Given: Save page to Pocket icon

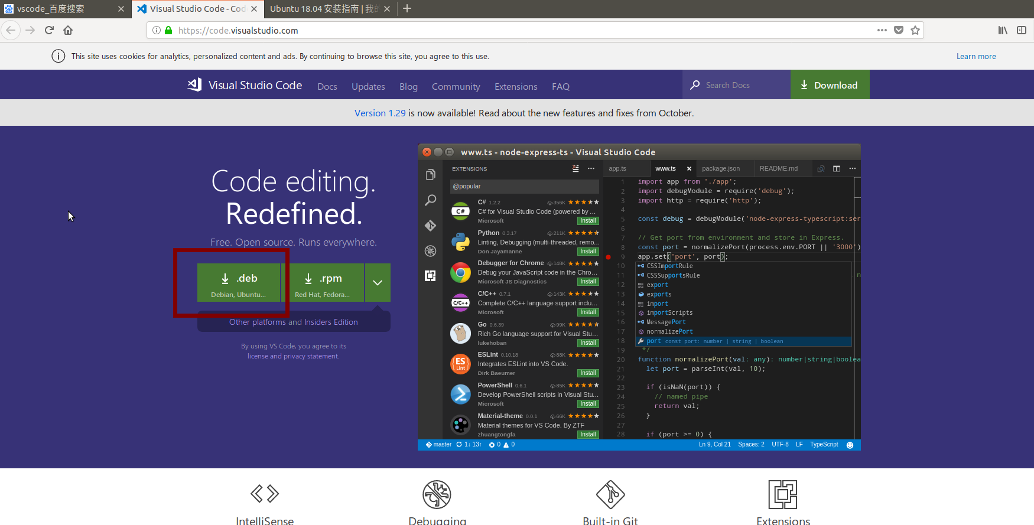Looking at the screenshot, I should point(899,30).
